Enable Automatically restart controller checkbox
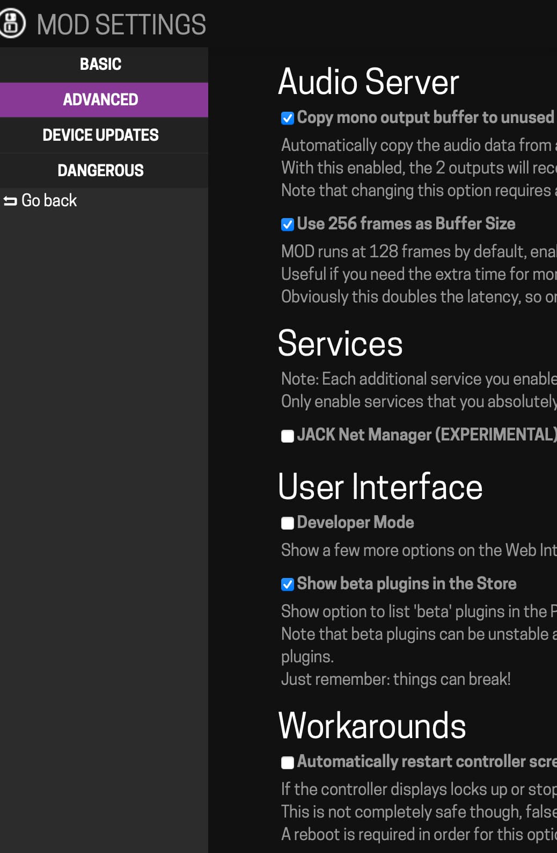The width and height of the screenshot is (557, 853). tap(288, 763)
